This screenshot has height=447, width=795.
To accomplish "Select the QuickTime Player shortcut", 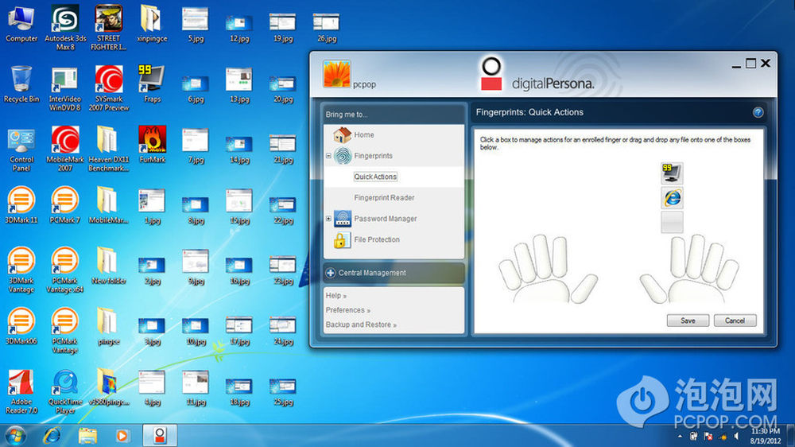I will click(65, 391).
